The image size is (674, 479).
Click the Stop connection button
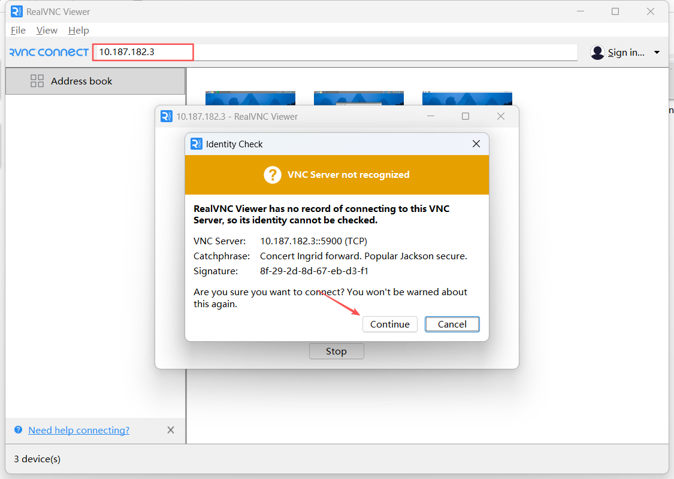(337, 351)
